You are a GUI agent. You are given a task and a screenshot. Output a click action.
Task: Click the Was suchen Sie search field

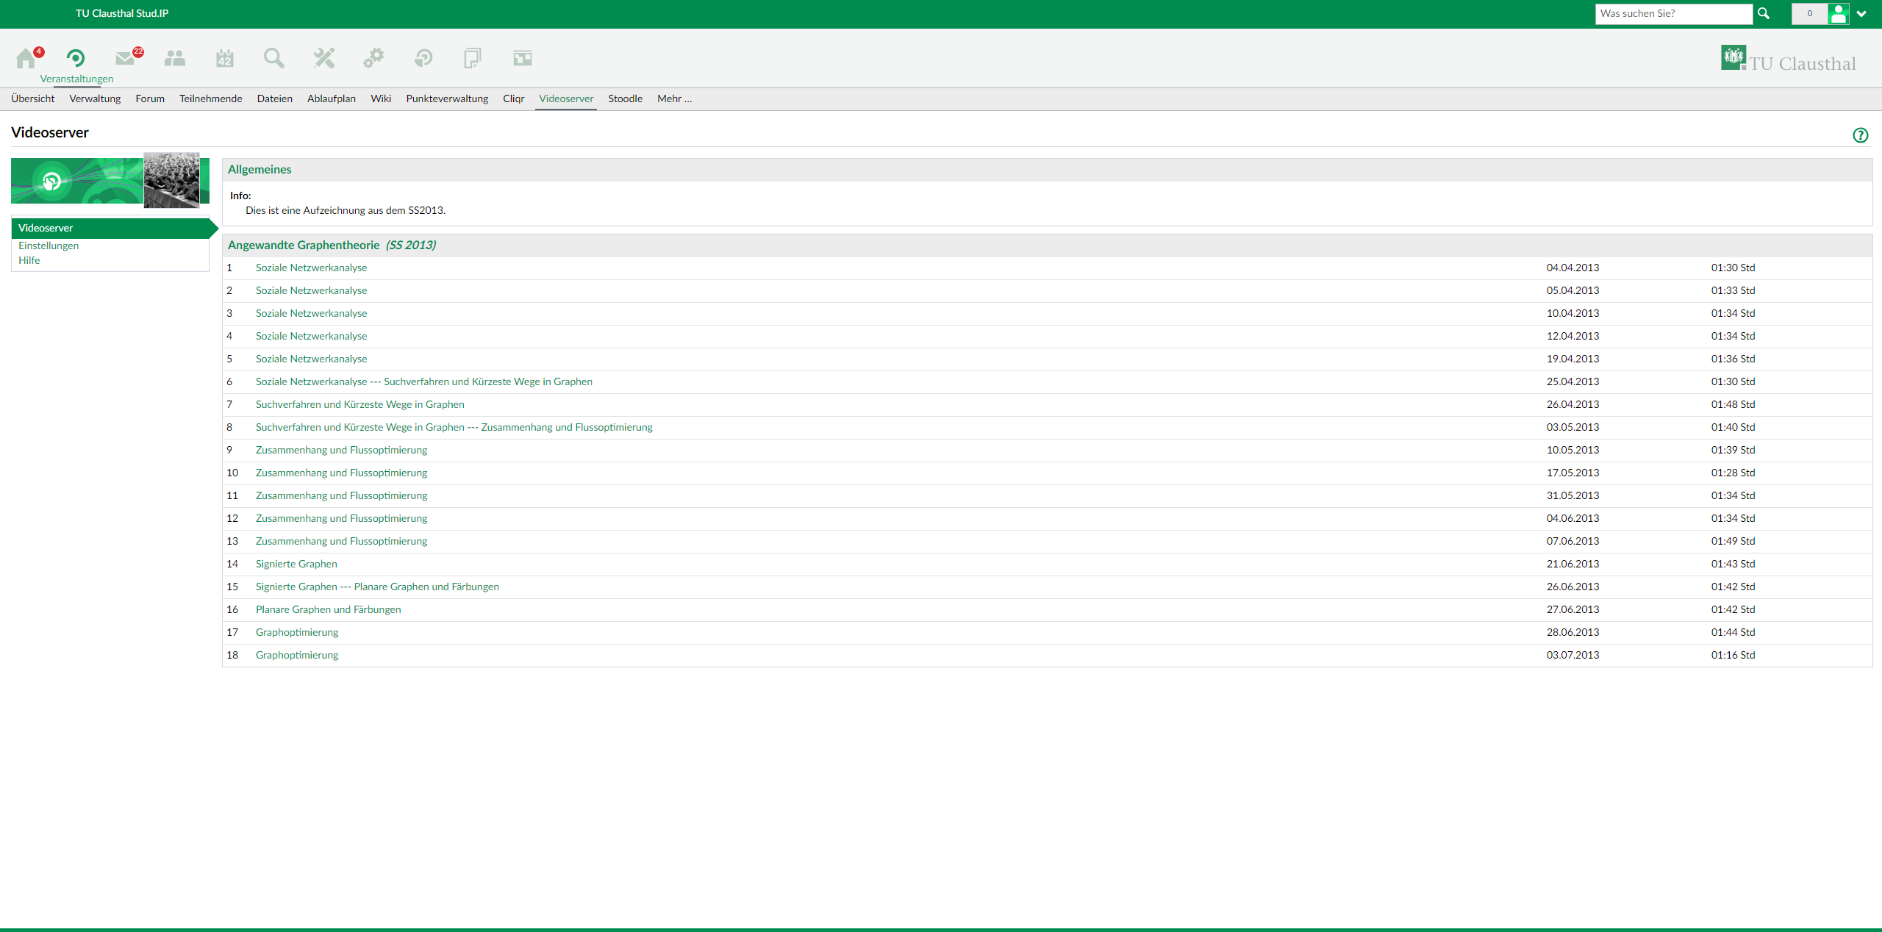pos(1673,14)
